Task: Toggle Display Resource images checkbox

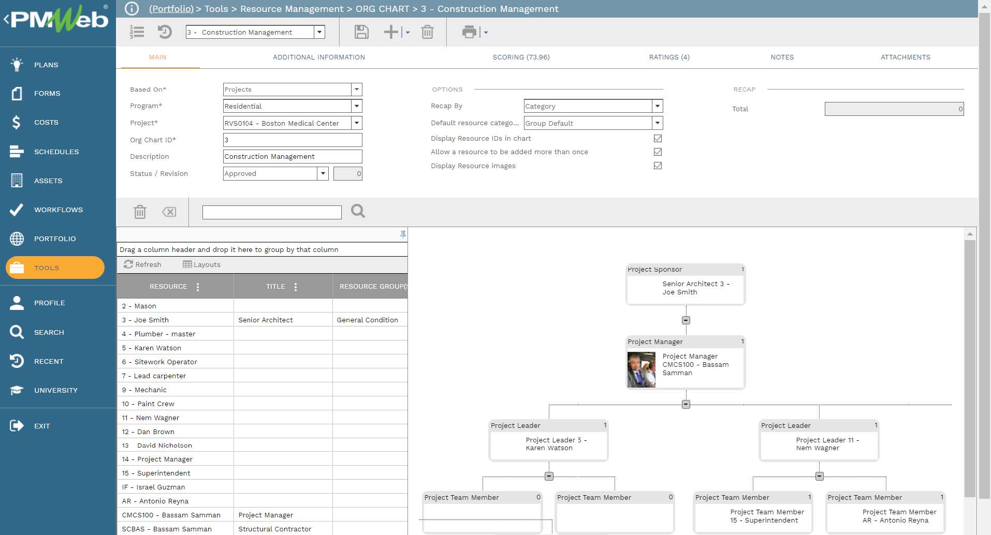Action: [x=658, y=166]
